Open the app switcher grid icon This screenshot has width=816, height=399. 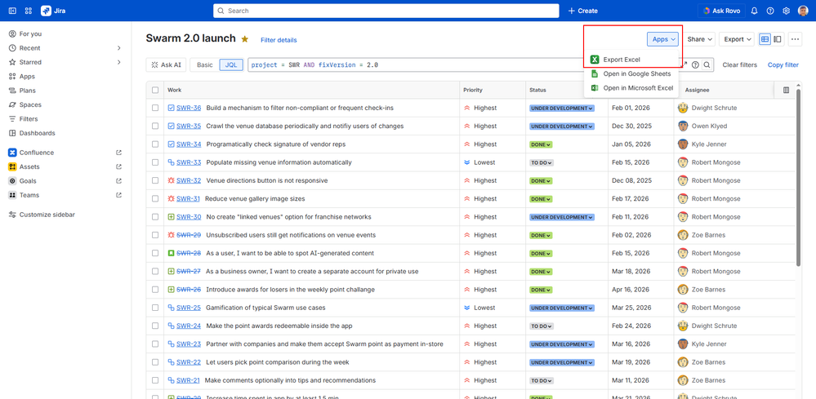28,11
